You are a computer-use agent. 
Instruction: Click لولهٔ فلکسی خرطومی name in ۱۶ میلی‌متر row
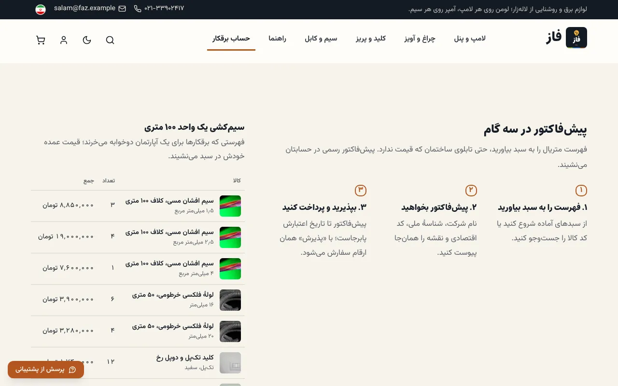(173, 295)
